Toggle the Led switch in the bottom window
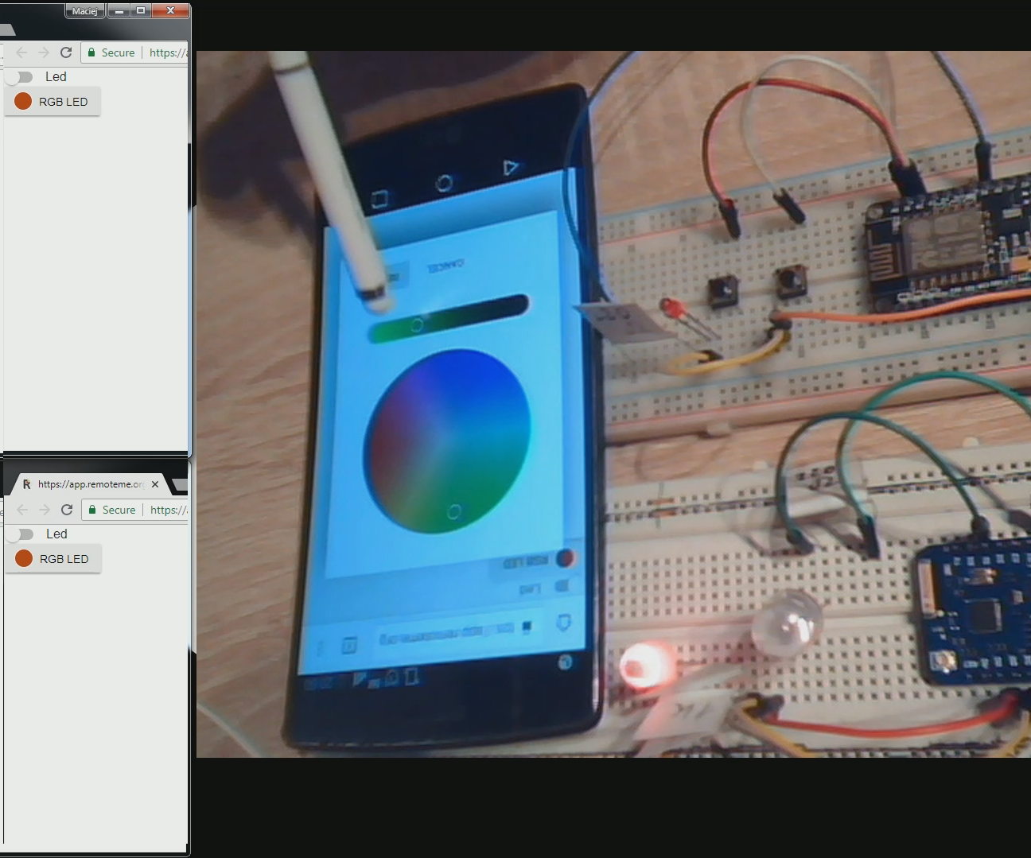1031x858 pixels. (x=19, y=534)
